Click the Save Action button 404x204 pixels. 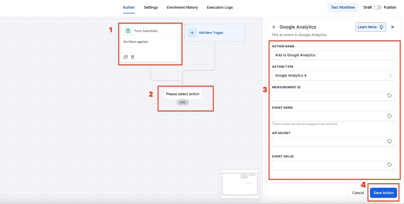pyautogui.click(x=383, y=193)
